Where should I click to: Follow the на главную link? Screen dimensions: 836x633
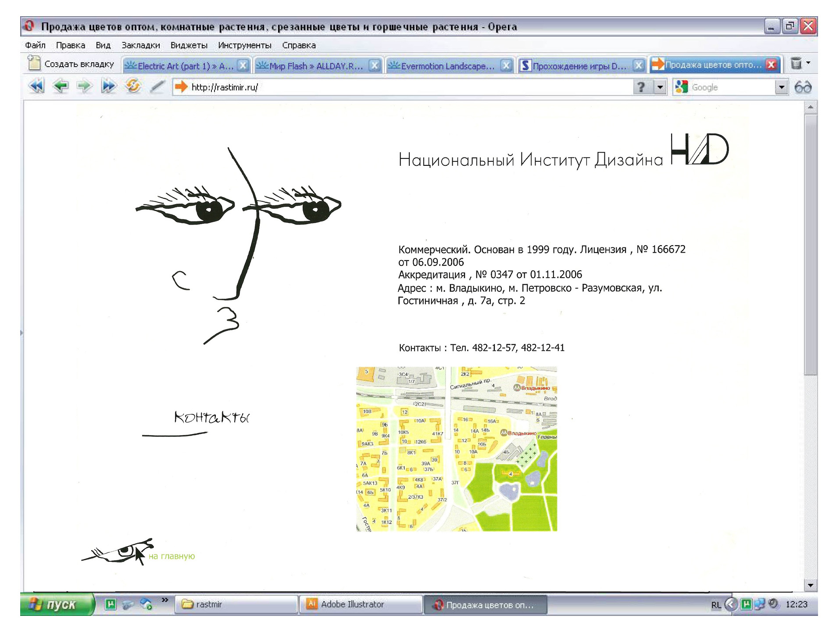click(171, 556)
